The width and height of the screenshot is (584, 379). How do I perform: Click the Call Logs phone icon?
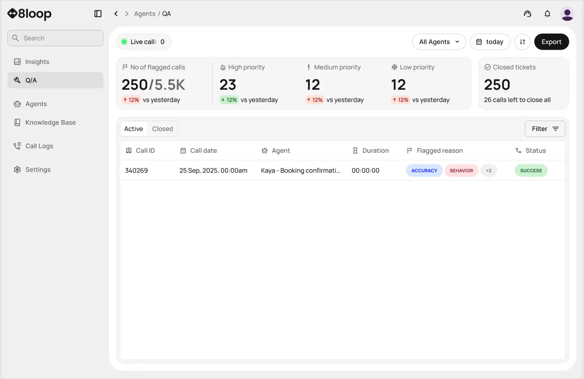pos(17,146)
